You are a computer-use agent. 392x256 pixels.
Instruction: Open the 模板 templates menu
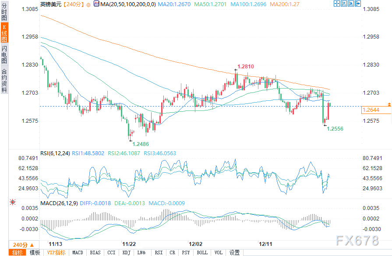pos(35,252)
